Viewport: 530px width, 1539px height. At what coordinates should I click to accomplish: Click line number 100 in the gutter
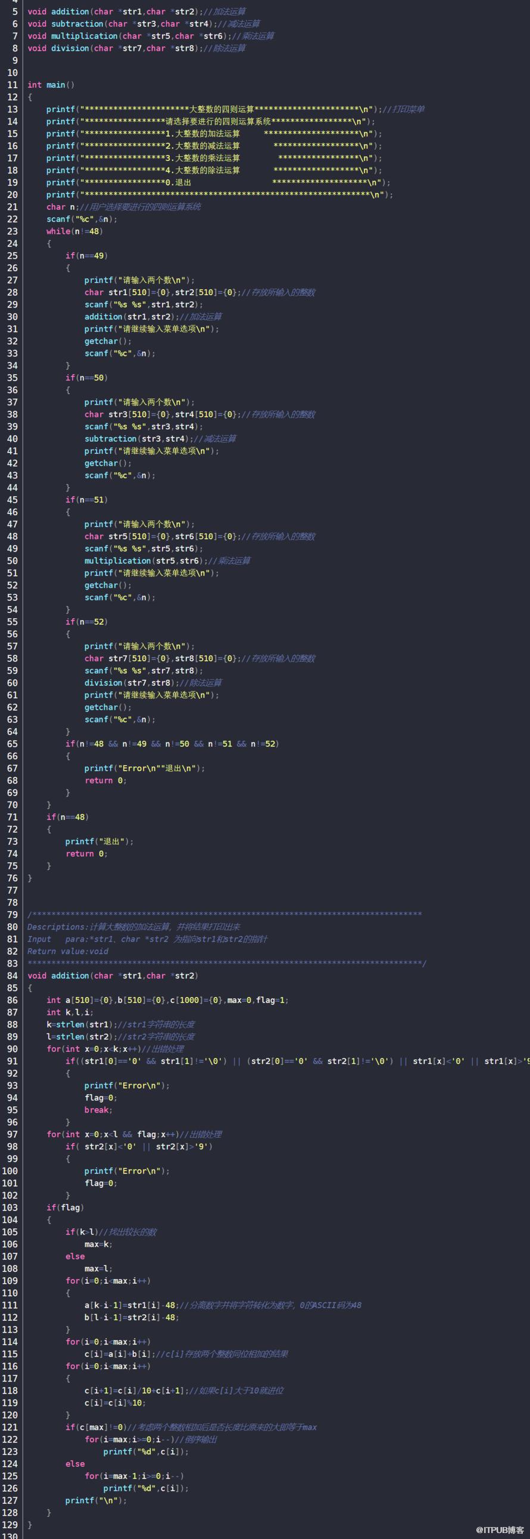click(10, 1171)
